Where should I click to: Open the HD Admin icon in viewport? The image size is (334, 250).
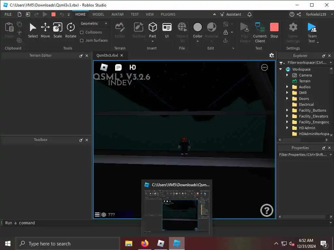pyautogui.click(x=132, y=67)
